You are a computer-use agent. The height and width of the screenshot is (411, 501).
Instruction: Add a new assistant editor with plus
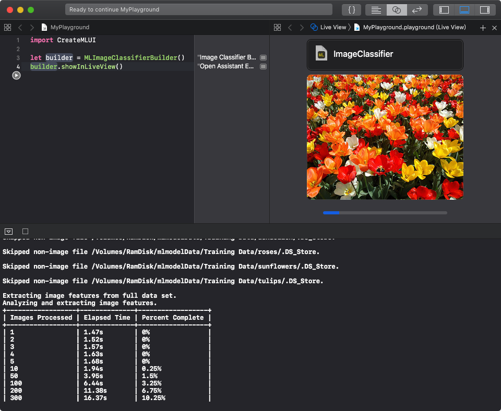pyautogui.click(x=483, y=28)
